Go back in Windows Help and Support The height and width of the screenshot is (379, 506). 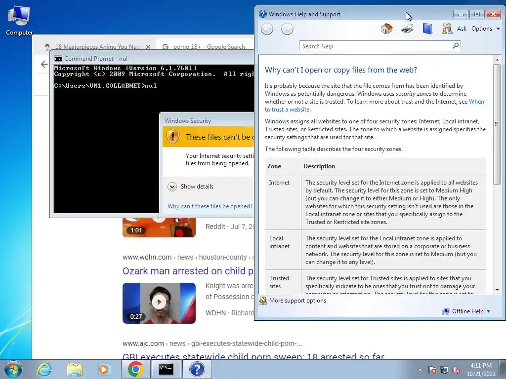coord(267,29)
